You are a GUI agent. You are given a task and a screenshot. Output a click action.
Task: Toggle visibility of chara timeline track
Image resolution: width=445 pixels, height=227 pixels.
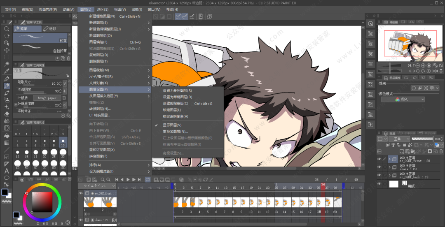81,220
